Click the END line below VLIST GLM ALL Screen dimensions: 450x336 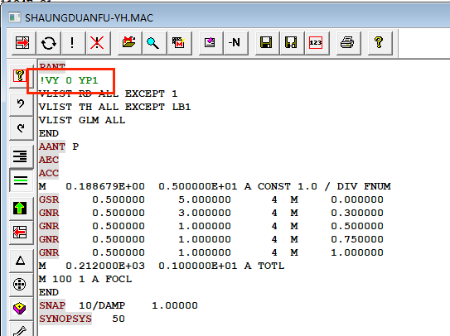pos(49,133)
